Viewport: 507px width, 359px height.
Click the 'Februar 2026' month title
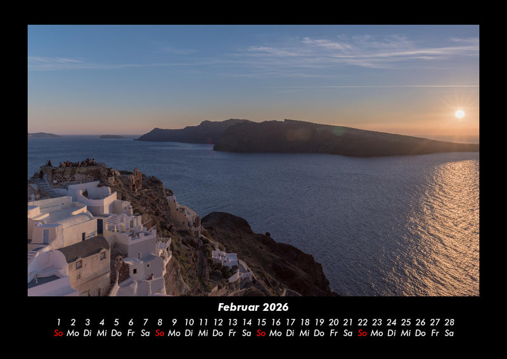click(x=253, y=307)
